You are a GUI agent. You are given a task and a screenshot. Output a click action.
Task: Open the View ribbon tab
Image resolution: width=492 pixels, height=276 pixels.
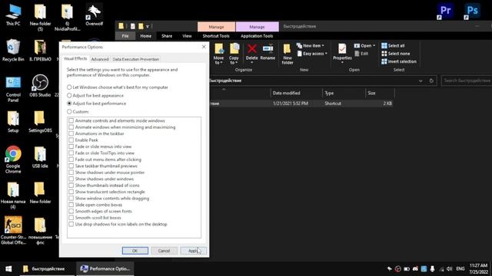tap(187, 36)
